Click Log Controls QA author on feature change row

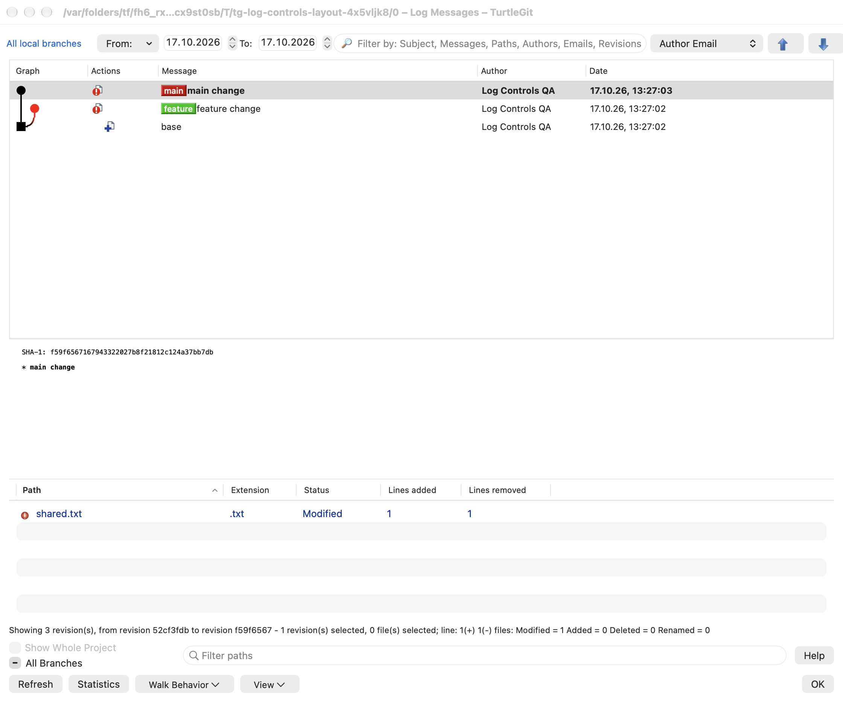click(x=516, y=109)
